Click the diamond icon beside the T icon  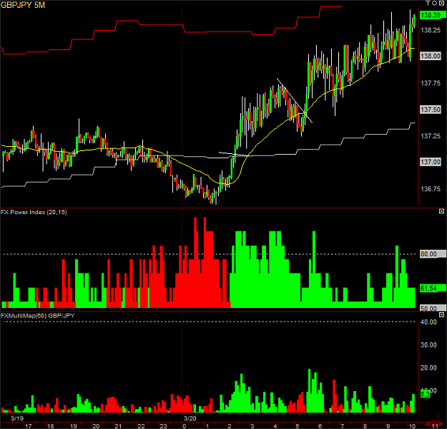coord(434,3)
